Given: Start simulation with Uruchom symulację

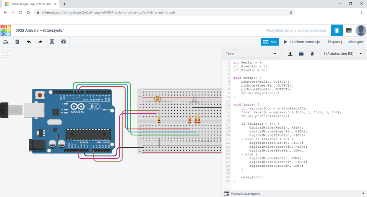Looking at the screenshot, I should click(x=302, y=42).
